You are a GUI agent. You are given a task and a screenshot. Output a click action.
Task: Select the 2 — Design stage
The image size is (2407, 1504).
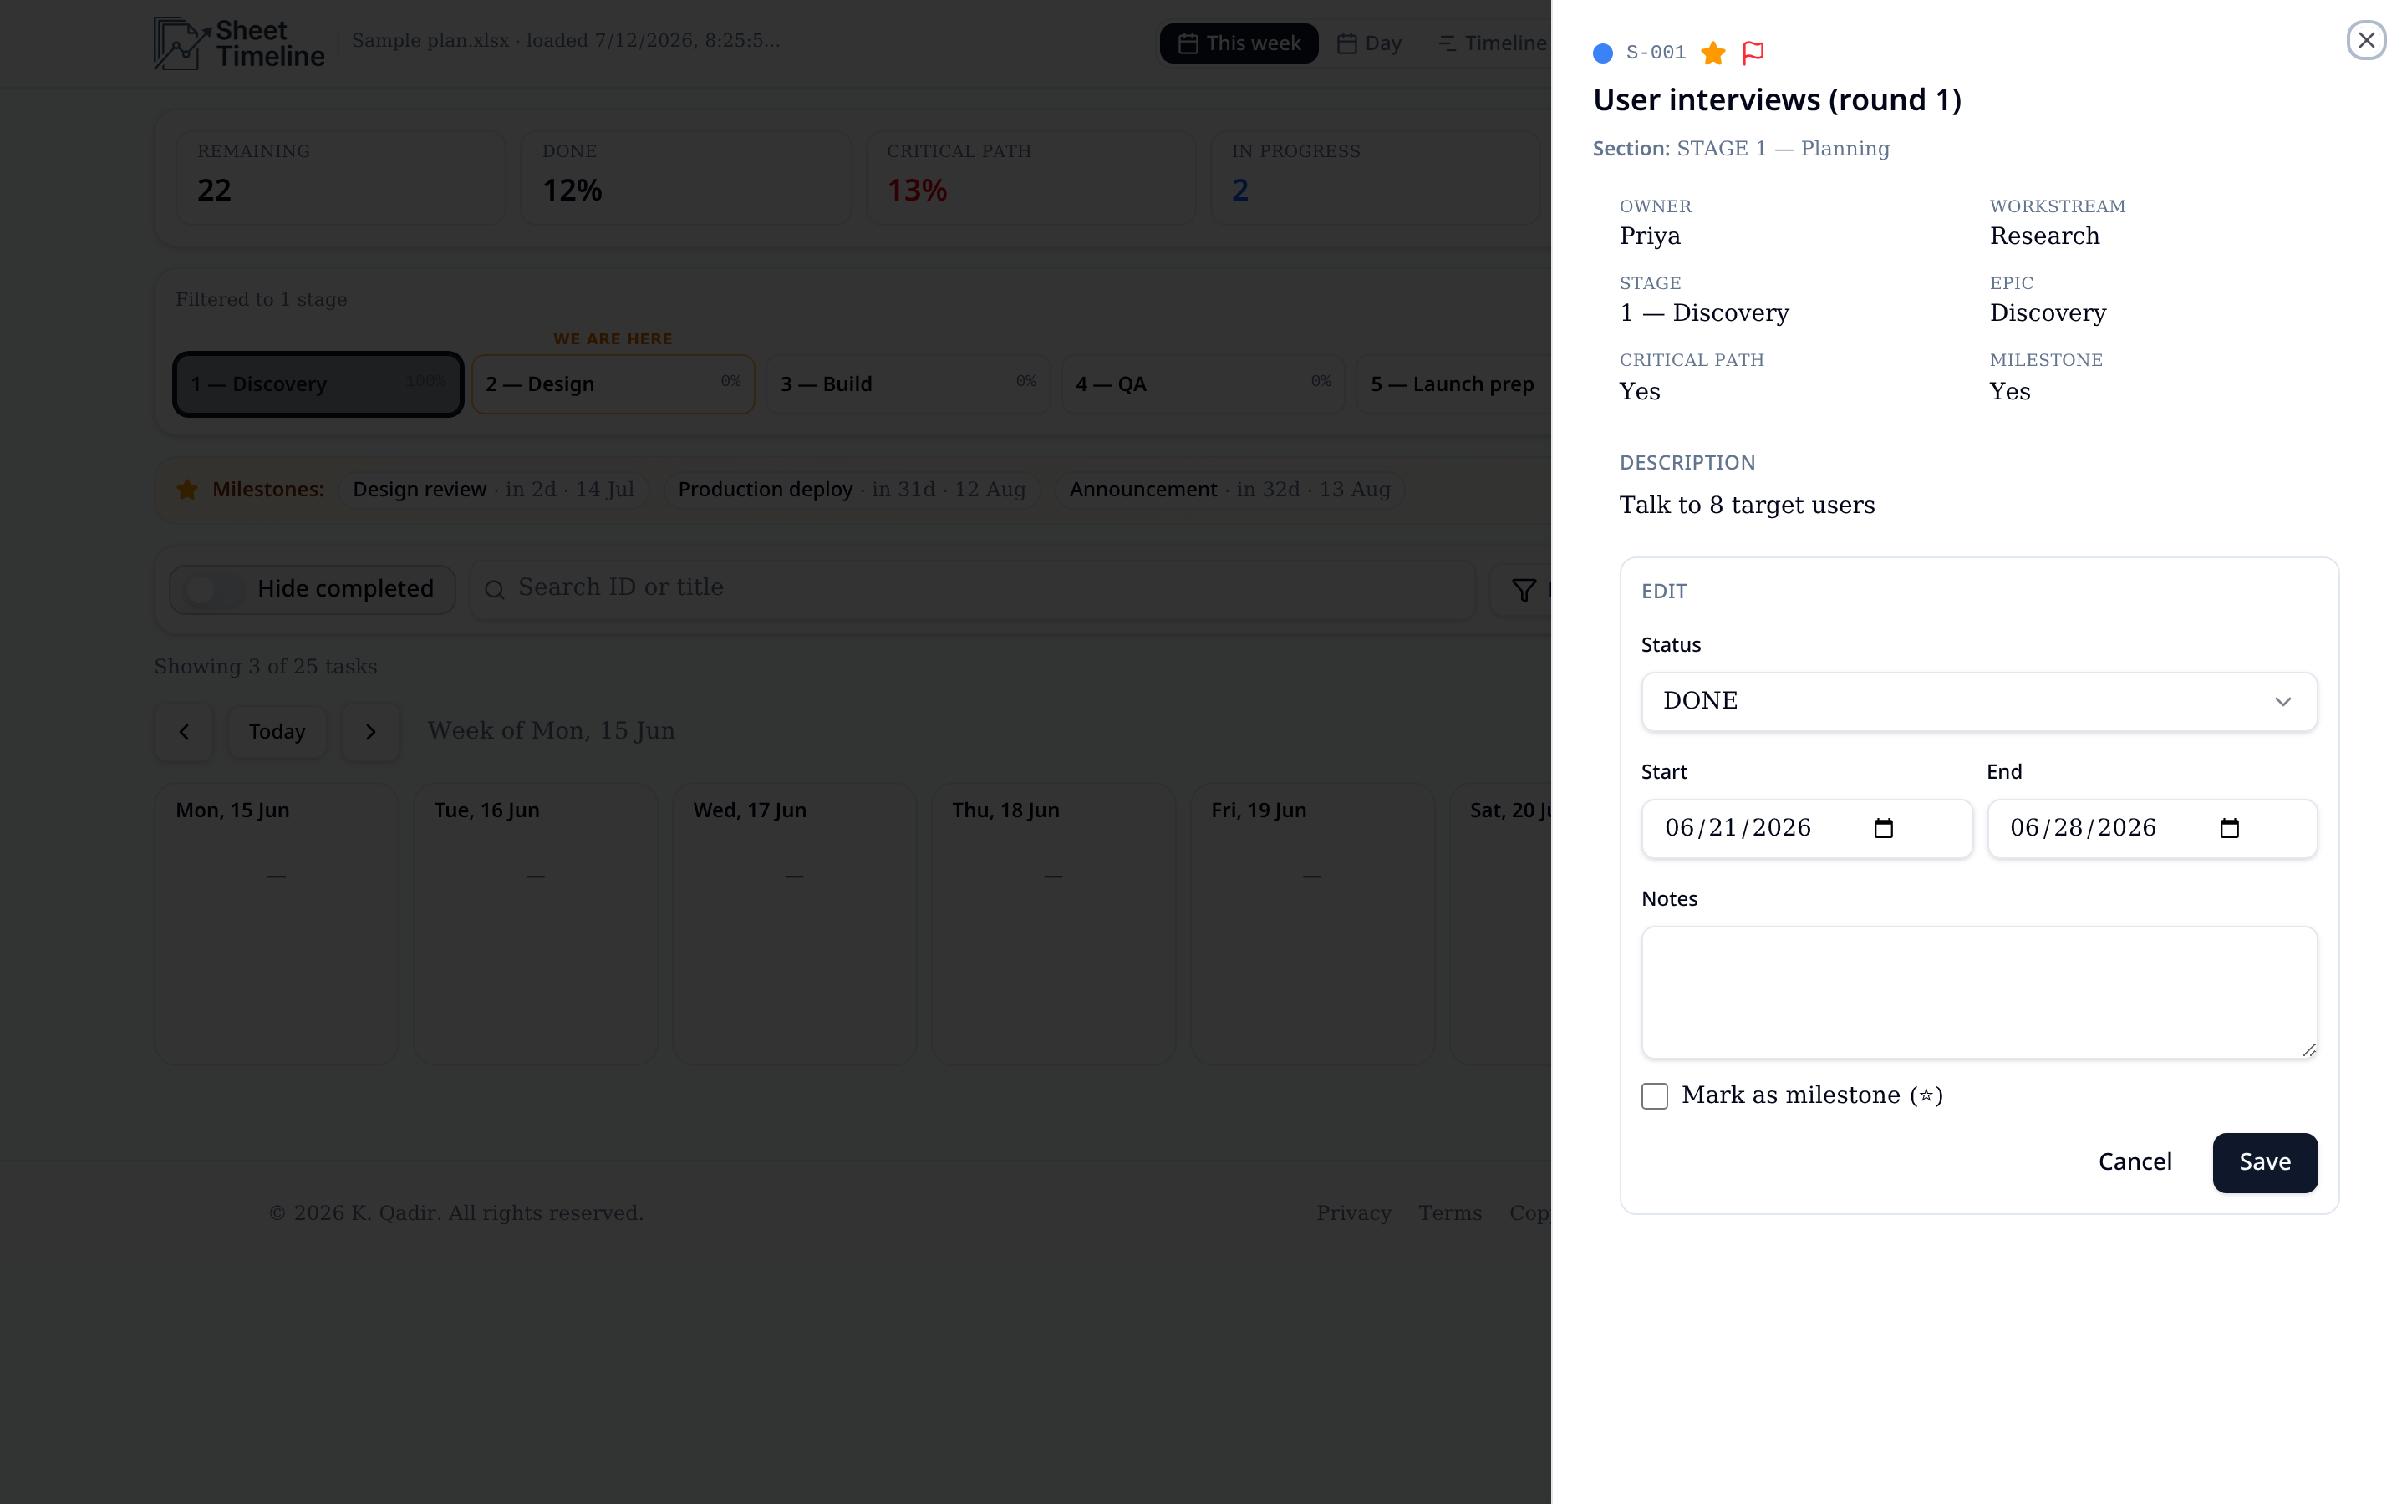pos(613,384)
